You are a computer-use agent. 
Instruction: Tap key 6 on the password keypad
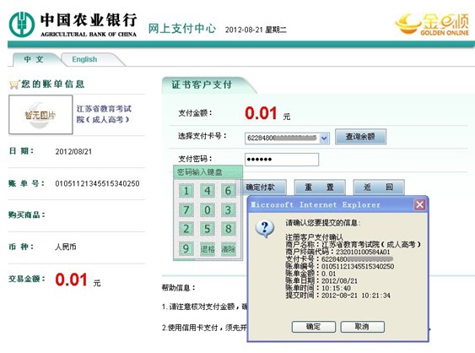click(228, 191)
